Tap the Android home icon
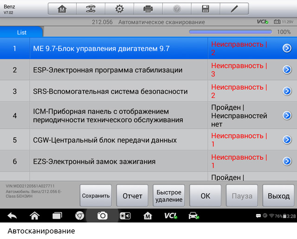The image size is (297, 239). (35, 216)
